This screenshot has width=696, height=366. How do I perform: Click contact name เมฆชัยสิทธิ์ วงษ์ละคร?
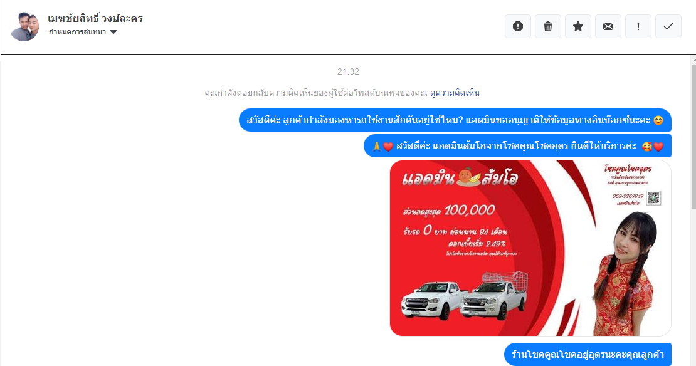click(x=95, y=18)
